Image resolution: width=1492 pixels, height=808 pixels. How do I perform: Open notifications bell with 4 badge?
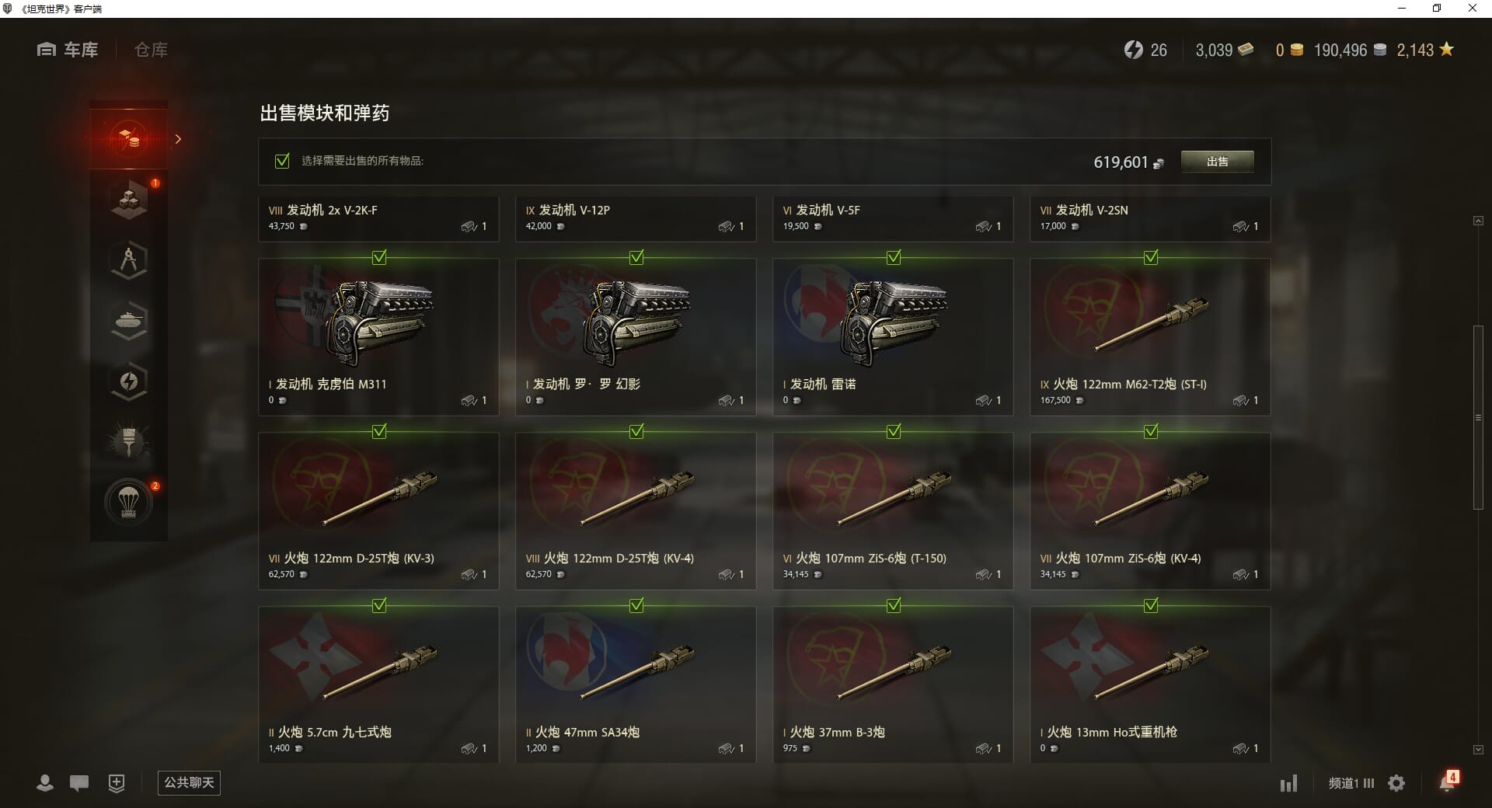coord(1448,782)
